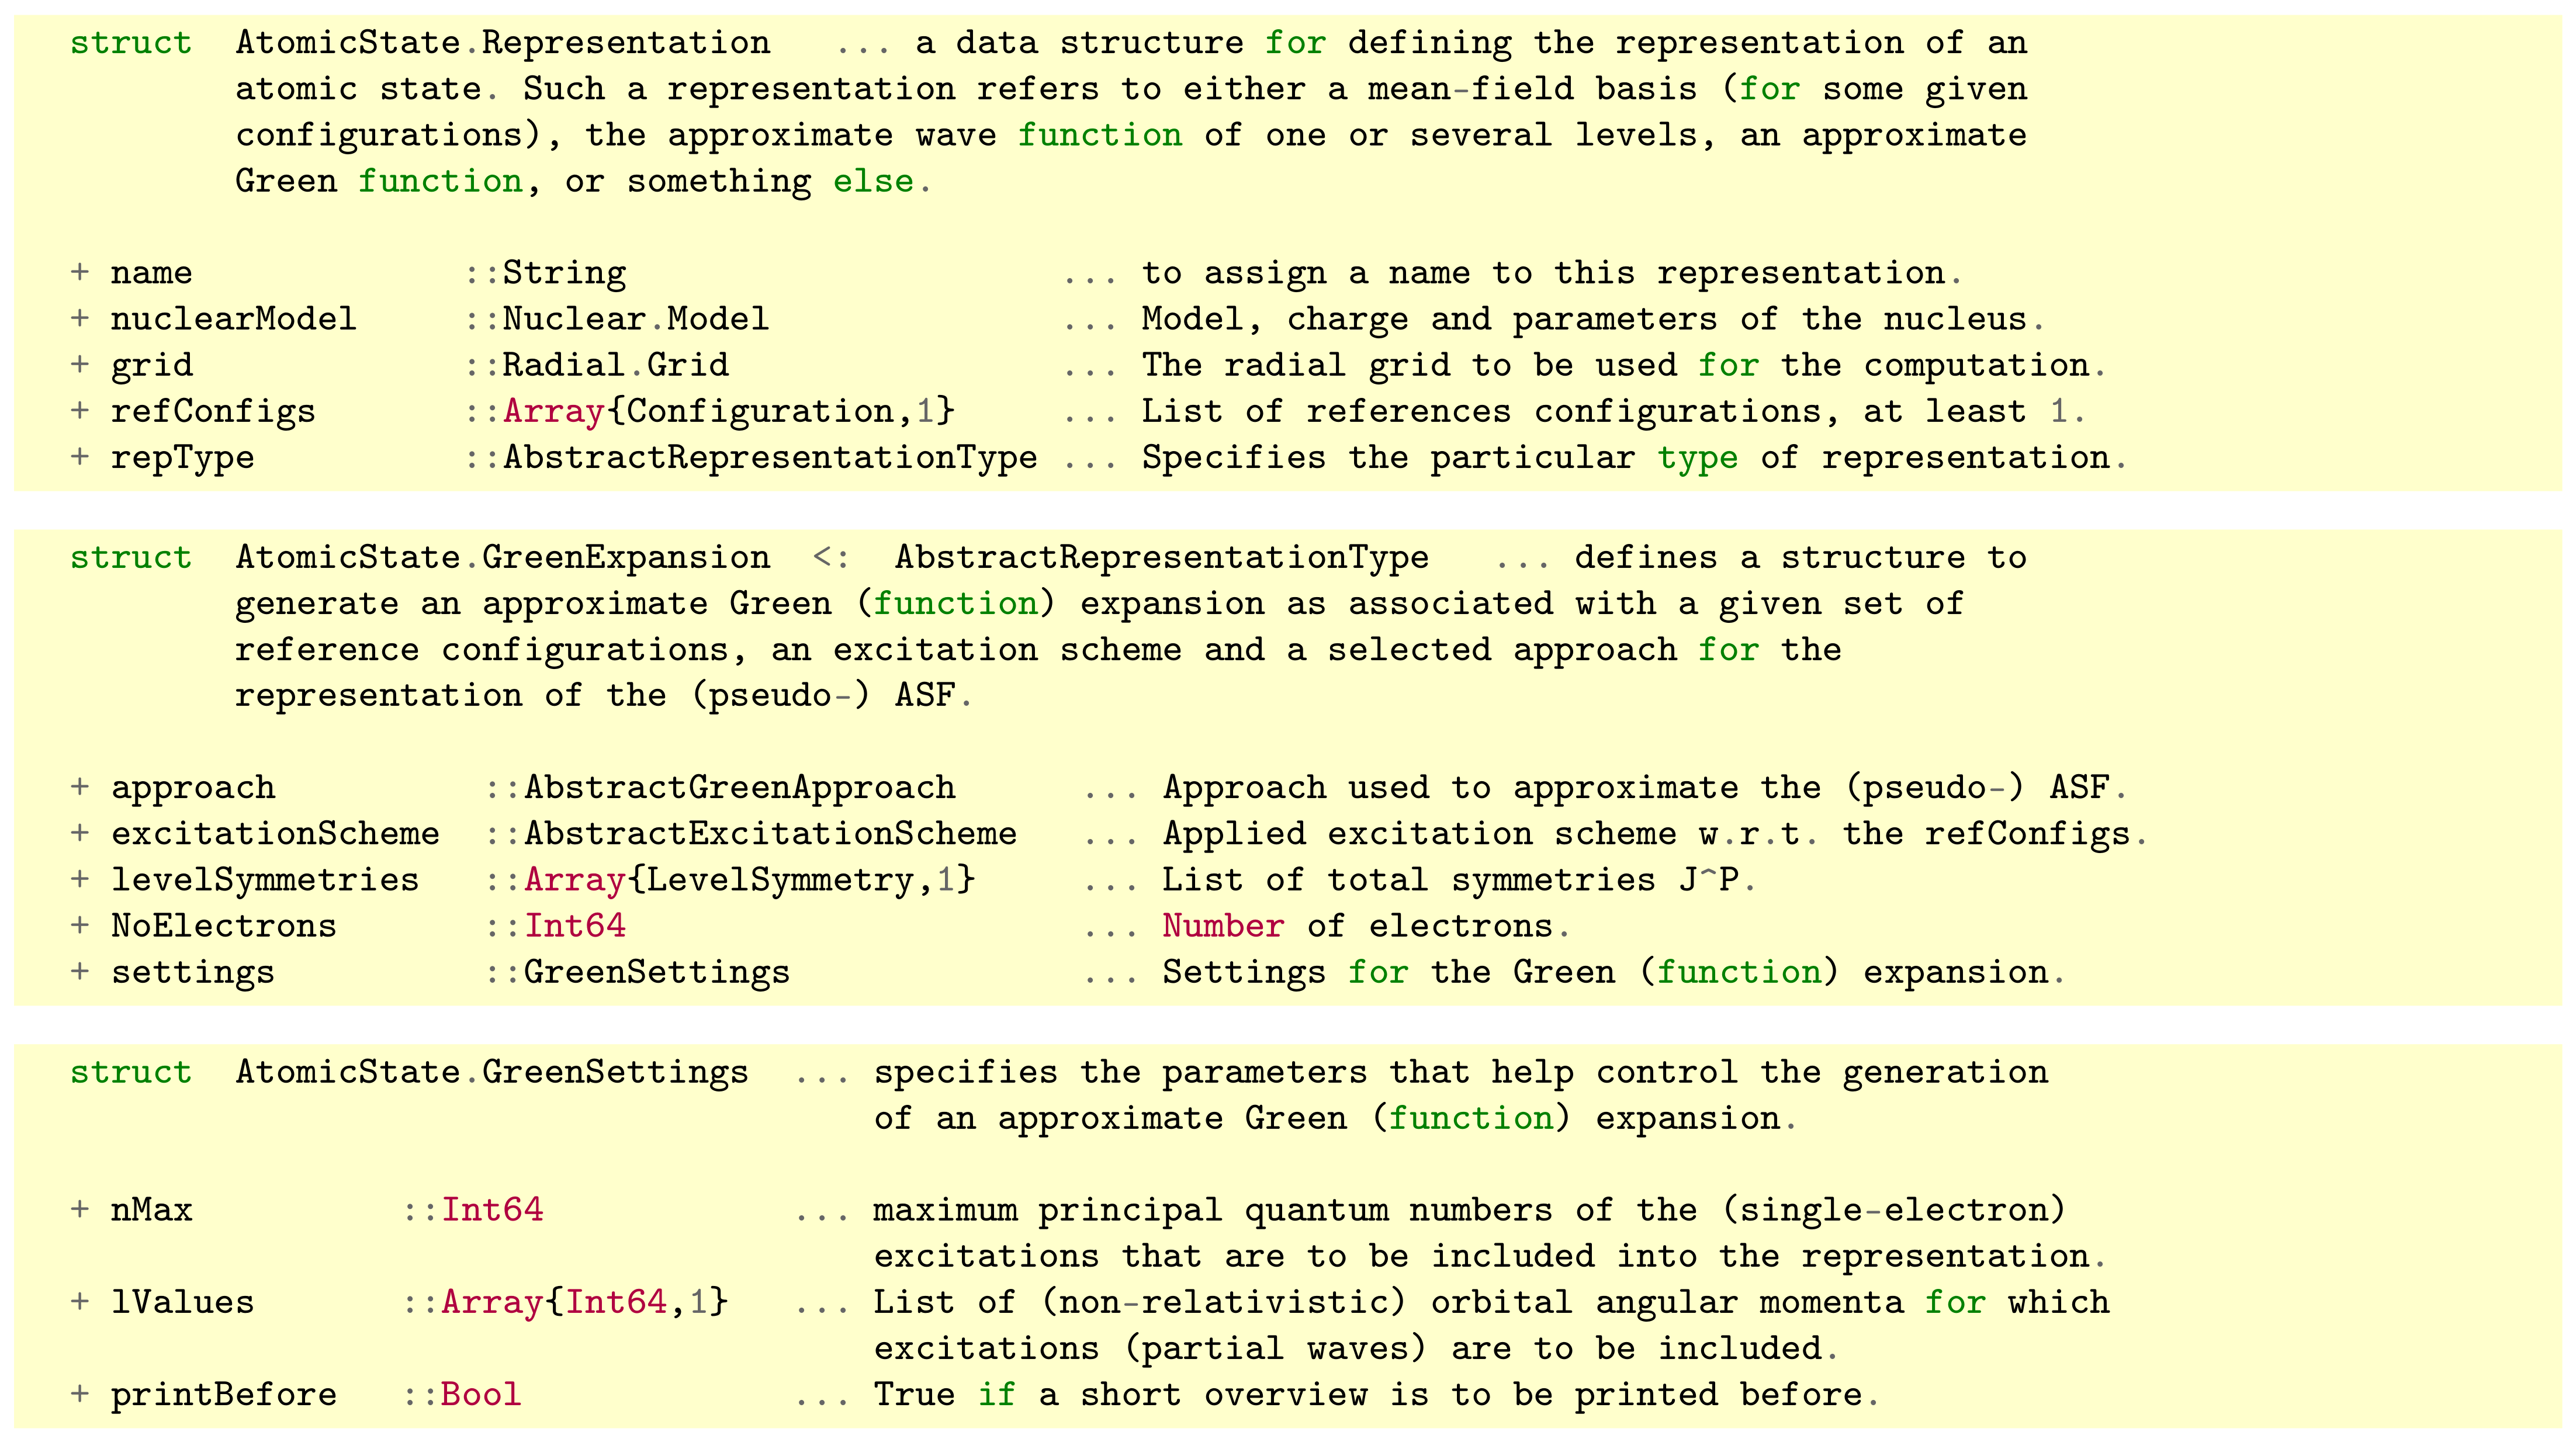The width and height of the screenshot is (2576, 1442).
Task: Click the lValues field name
Action: (182, 1302)
